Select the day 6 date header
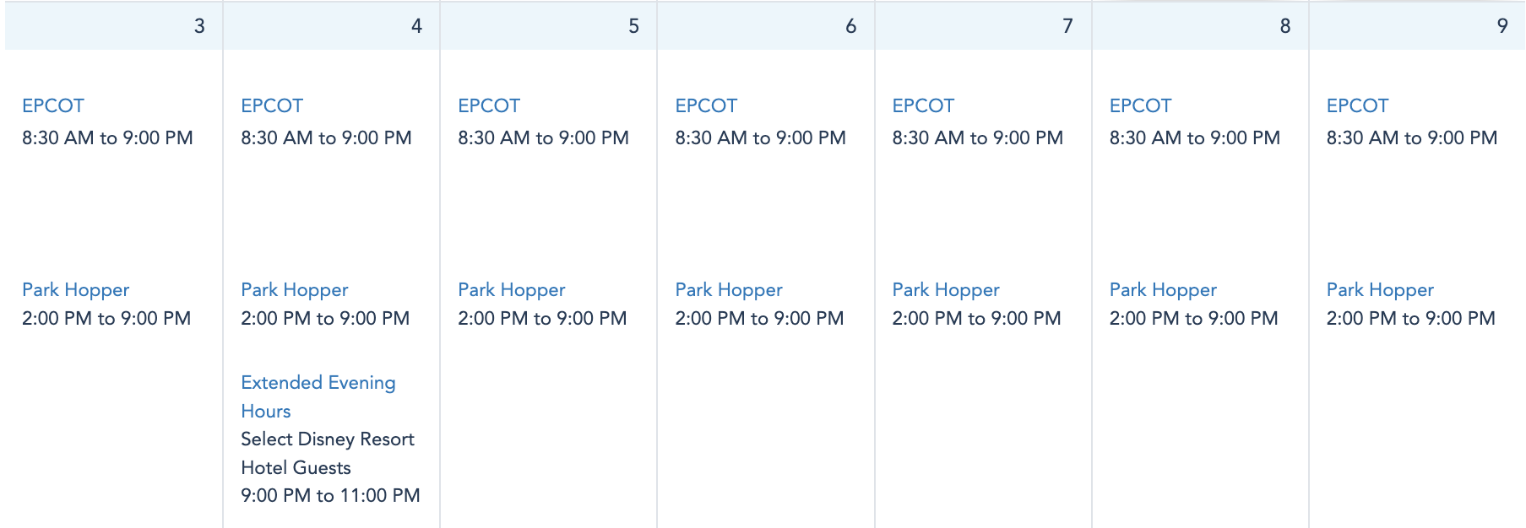The image size is (1526, 528). [850, 26]
